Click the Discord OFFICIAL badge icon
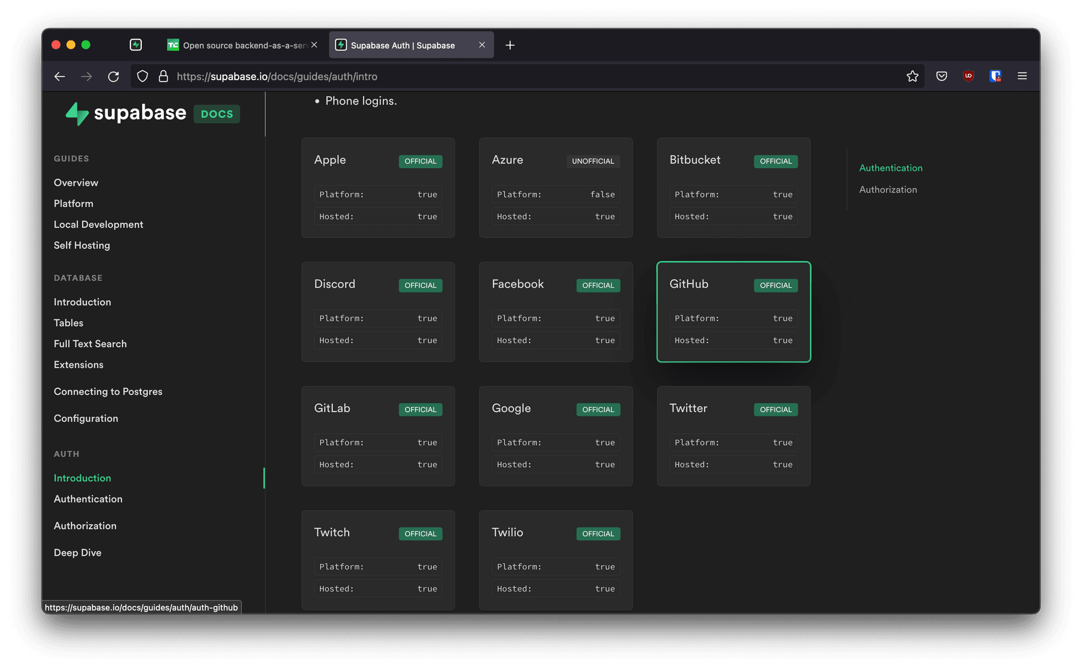 pos(420,285)
